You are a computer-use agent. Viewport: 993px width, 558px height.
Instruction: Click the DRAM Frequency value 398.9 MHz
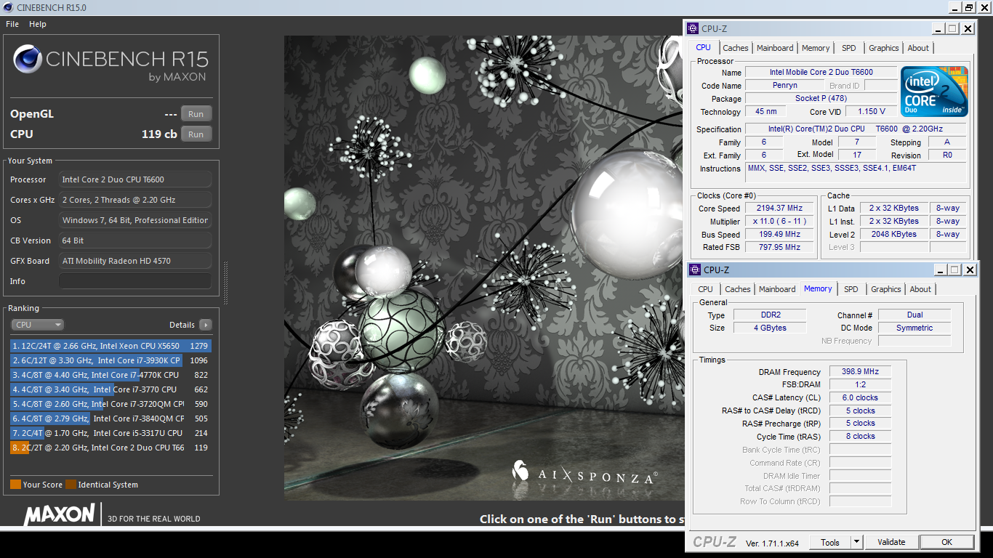tap(860, 371)
